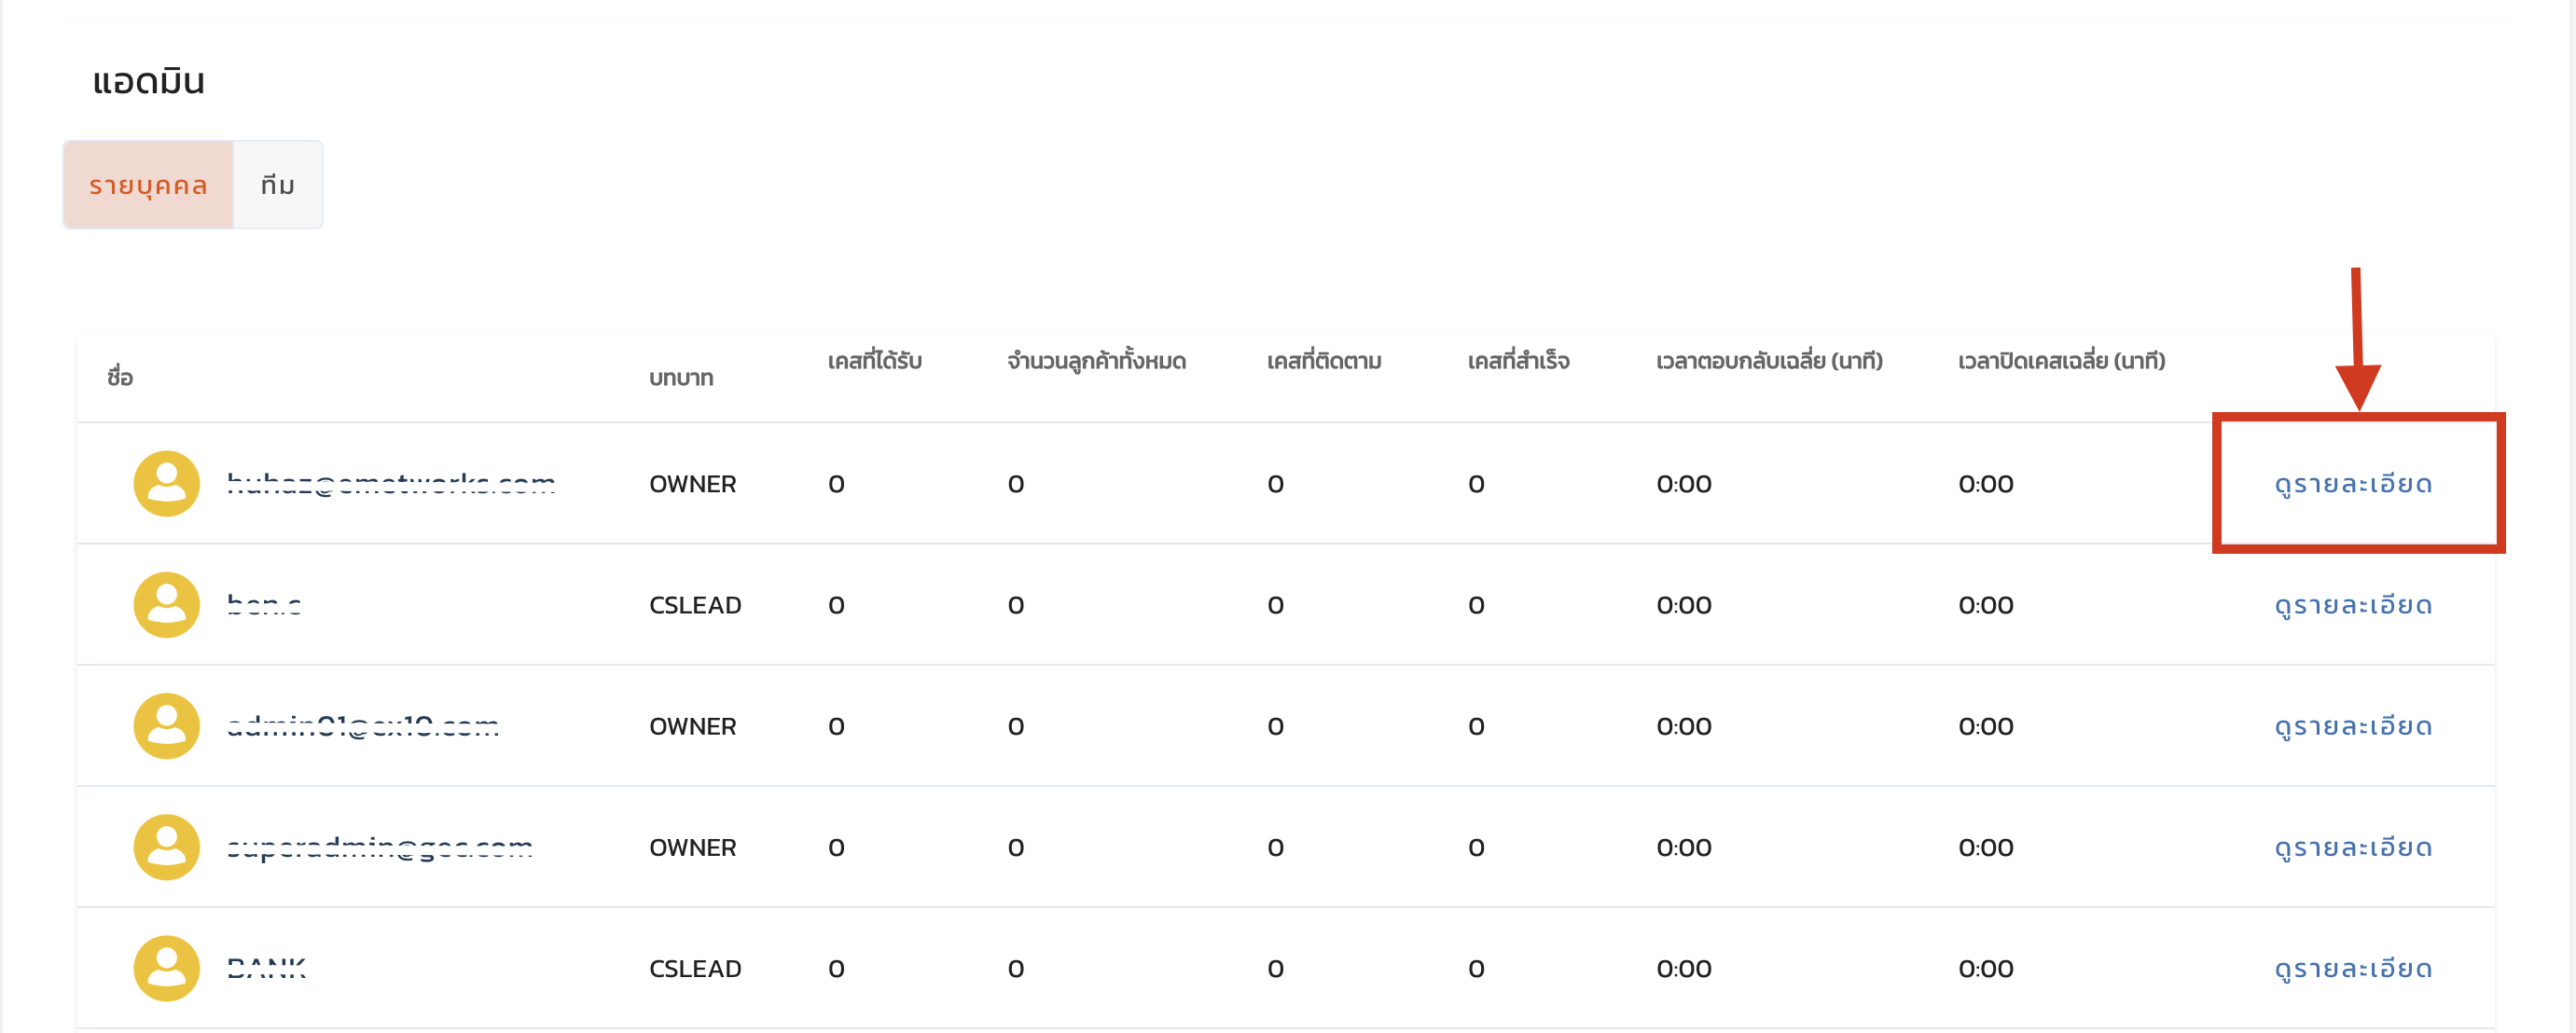Click the เวลาปิดเคสเฉลี่ย (นาที) column header
Viewport: 2576px width, 1033px height.
2060,360
